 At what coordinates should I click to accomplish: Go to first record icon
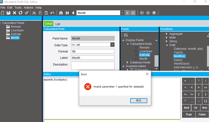pyautogui.click(x=67, y=13)
